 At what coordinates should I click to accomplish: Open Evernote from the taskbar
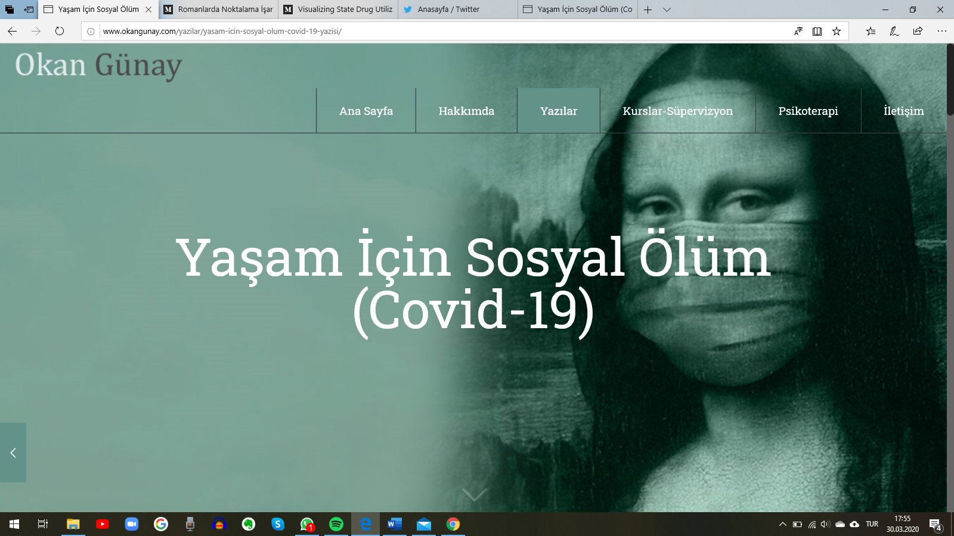click(249, 524)
